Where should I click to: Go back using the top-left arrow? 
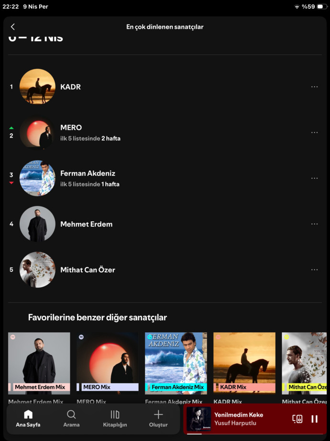(x=12, y=27)
